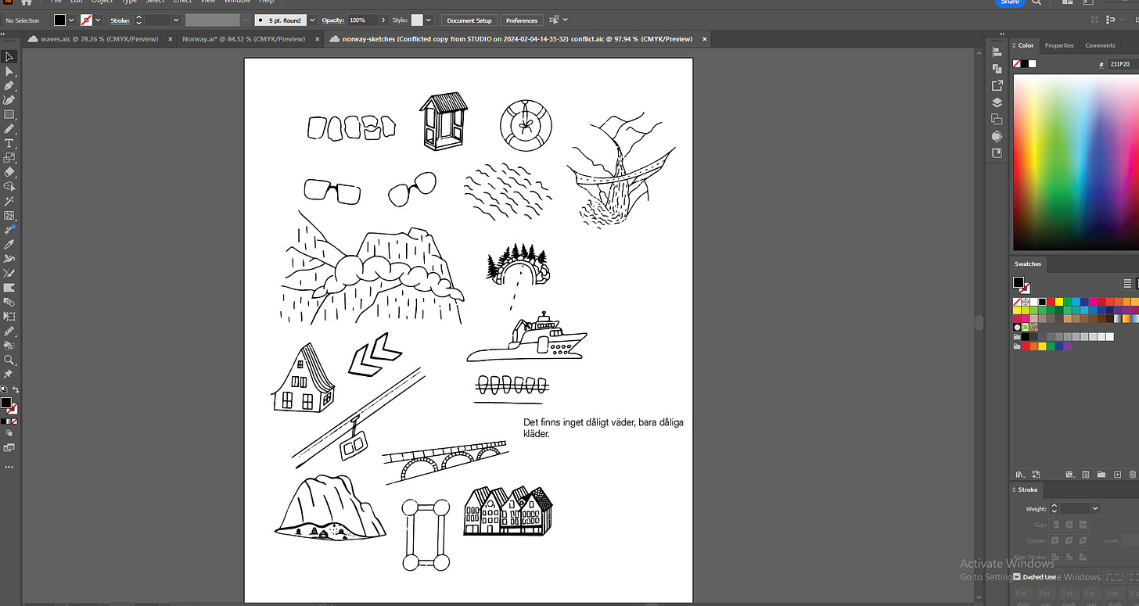
Task: Open control bar Fill color dropdown
Action: pos(71,20)
